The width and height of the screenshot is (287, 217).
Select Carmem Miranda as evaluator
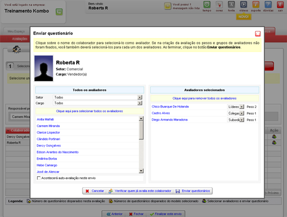(x=48, y=126)
